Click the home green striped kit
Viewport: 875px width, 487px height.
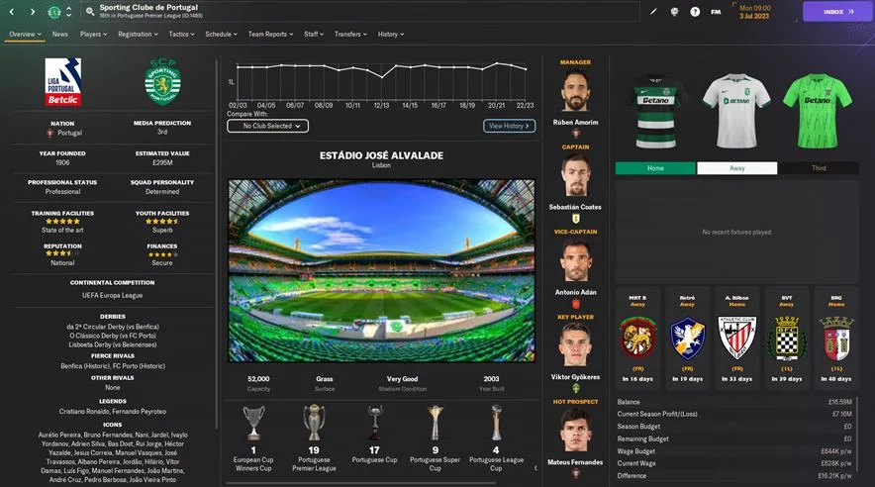click(x=654, y=111)
